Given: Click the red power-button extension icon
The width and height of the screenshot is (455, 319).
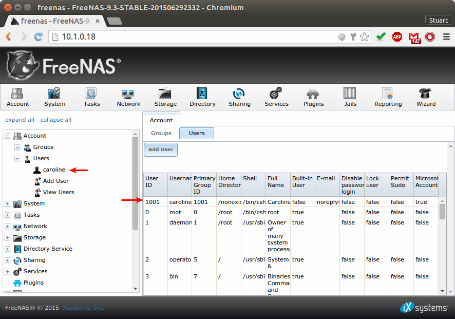Looking at the screenshot, I should (430, 37).
